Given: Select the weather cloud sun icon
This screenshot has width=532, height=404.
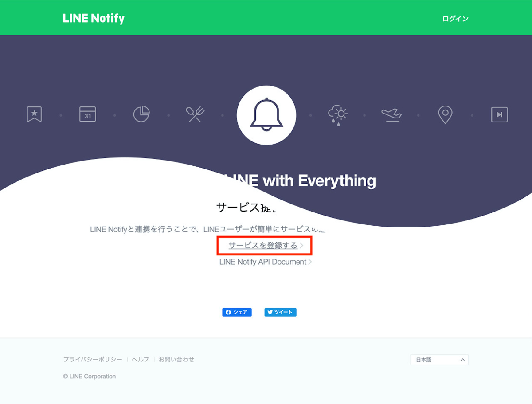Looking at the screenshot, I should point(338,115).
